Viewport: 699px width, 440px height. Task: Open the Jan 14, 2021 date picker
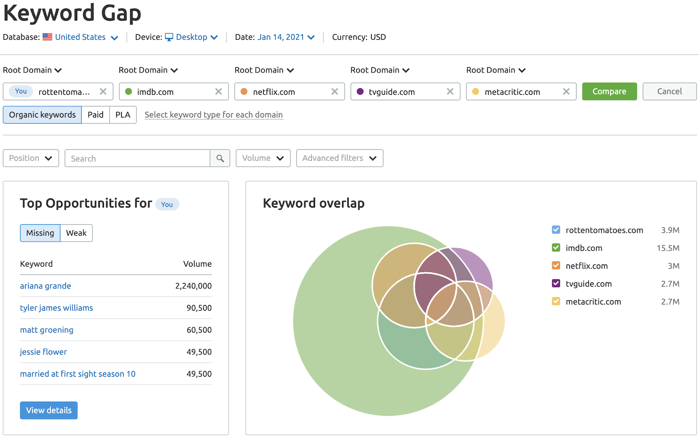coord(286,37)
